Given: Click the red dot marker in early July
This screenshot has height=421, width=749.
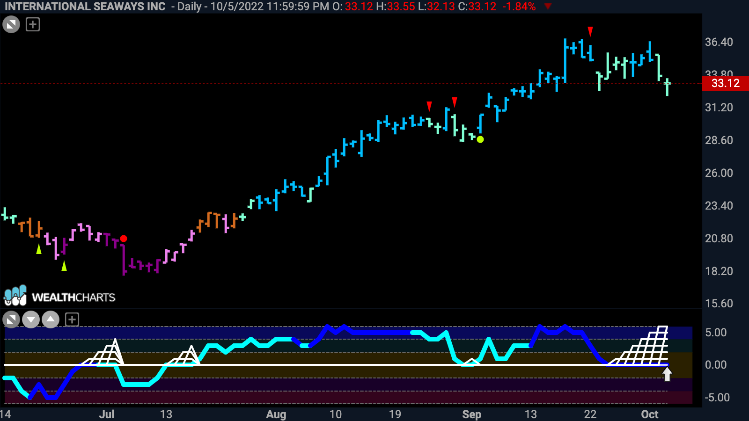Looking at the screenshot, I should 124,239.
